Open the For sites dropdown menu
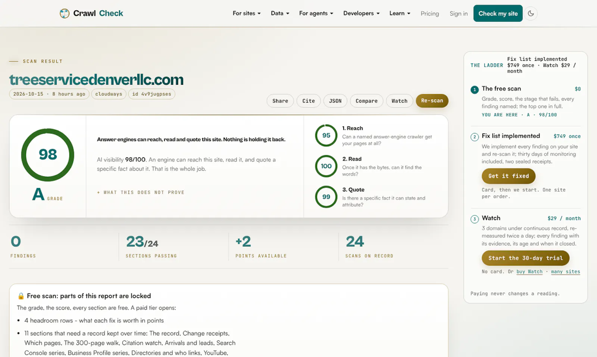This screenshot has width=597, height=357. click(247, 13)
